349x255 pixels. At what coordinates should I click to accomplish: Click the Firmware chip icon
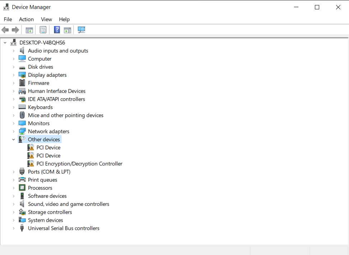tap(22, 83)
